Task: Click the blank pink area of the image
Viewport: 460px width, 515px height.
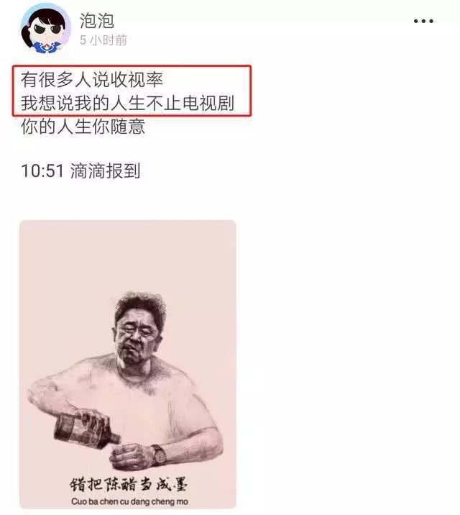Action: tap(128, 256)
